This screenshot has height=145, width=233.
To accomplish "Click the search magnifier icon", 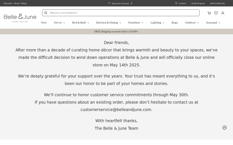I will pos(45,13).
